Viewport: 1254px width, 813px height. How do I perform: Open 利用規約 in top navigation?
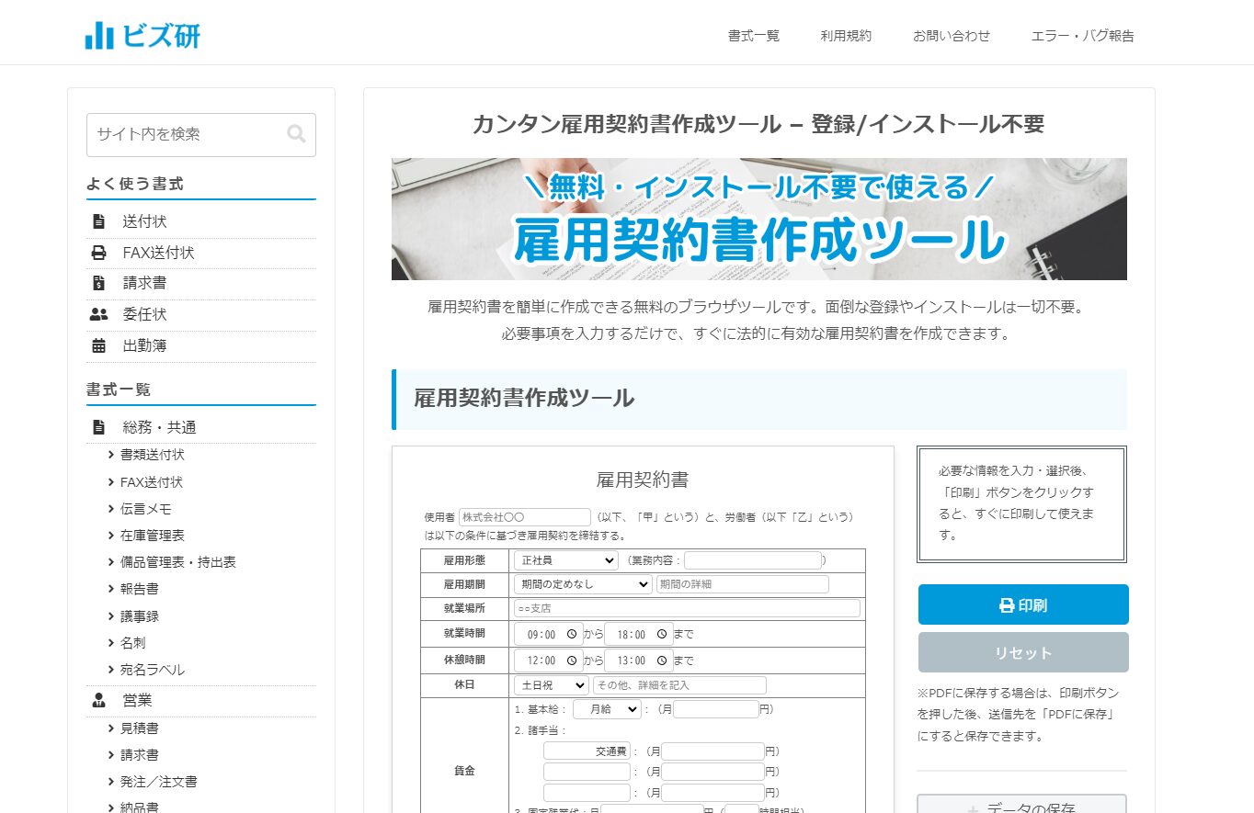(x=846, y=36)
